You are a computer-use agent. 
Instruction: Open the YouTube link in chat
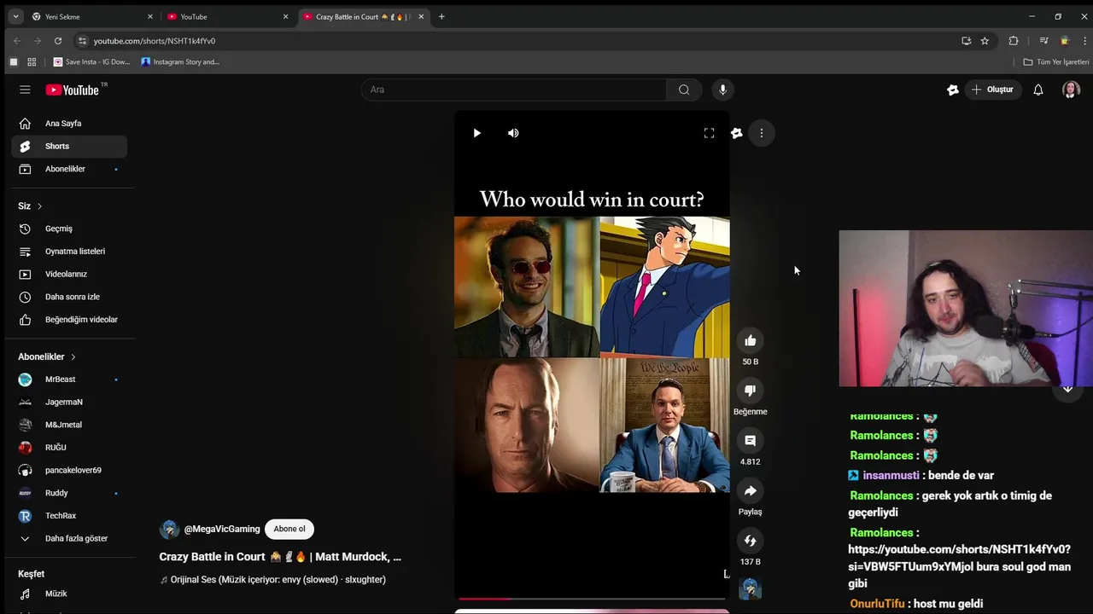pyautogui.click(x=959, y=558)
